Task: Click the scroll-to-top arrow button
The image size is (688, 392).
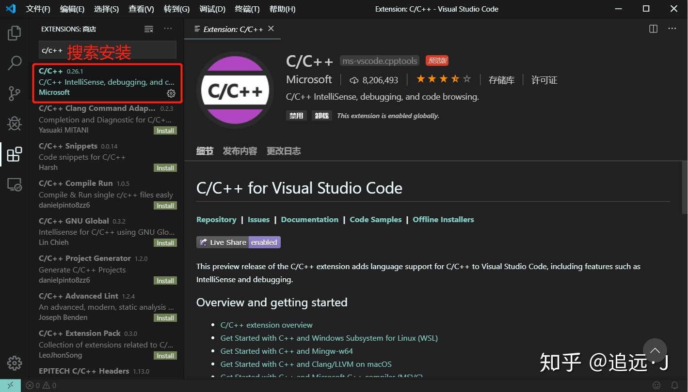Action: click(x=655, y=350)
